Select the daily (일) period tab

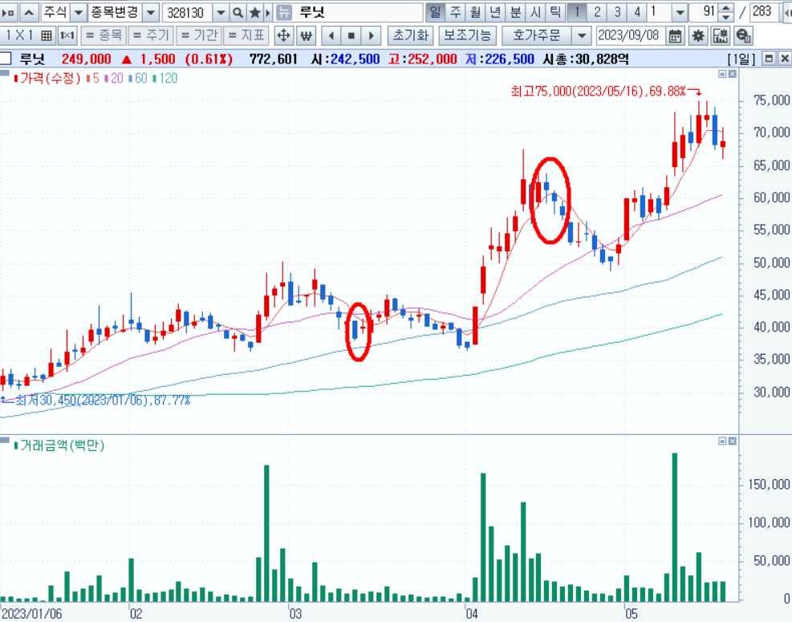tap(436, 12)
